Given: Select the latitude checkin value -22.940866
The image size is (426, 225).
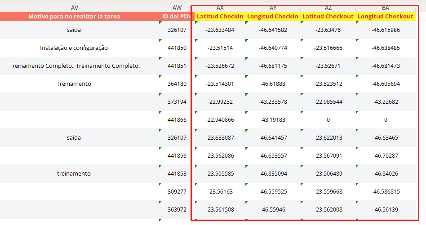Looking at the screenshot, I should point(220,120).
